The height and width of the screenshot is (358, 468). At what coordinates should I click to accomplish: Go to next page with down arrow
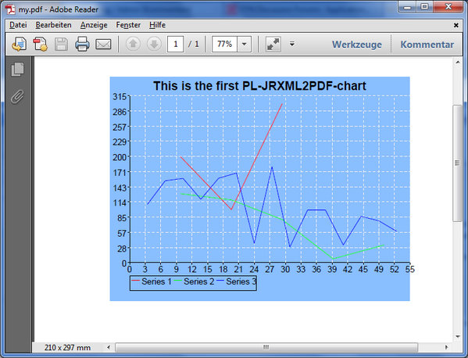(x=154, y=45)
